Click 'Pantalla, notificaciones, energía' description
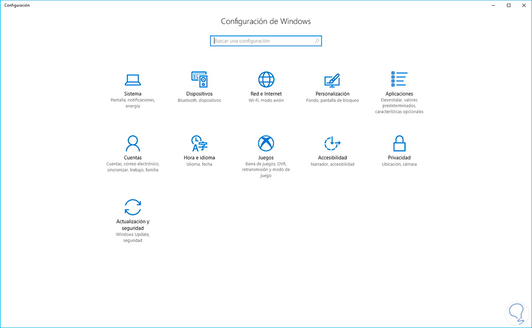This screenshot has width=532, height=328. (133, 103)
